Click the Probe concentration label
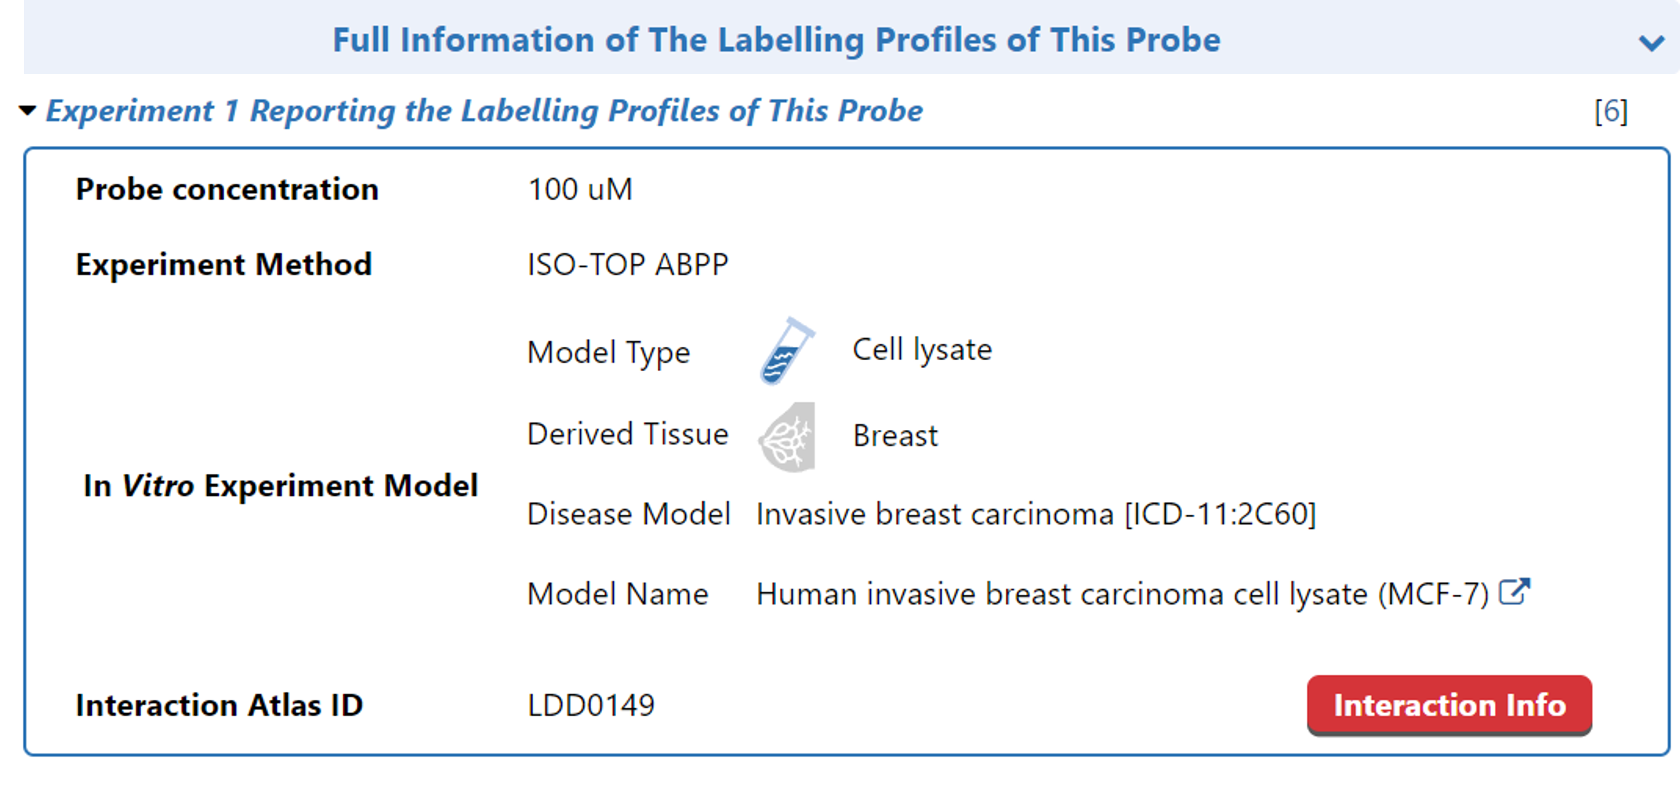This screenshot has height=786, width=1680. point(227,190)
